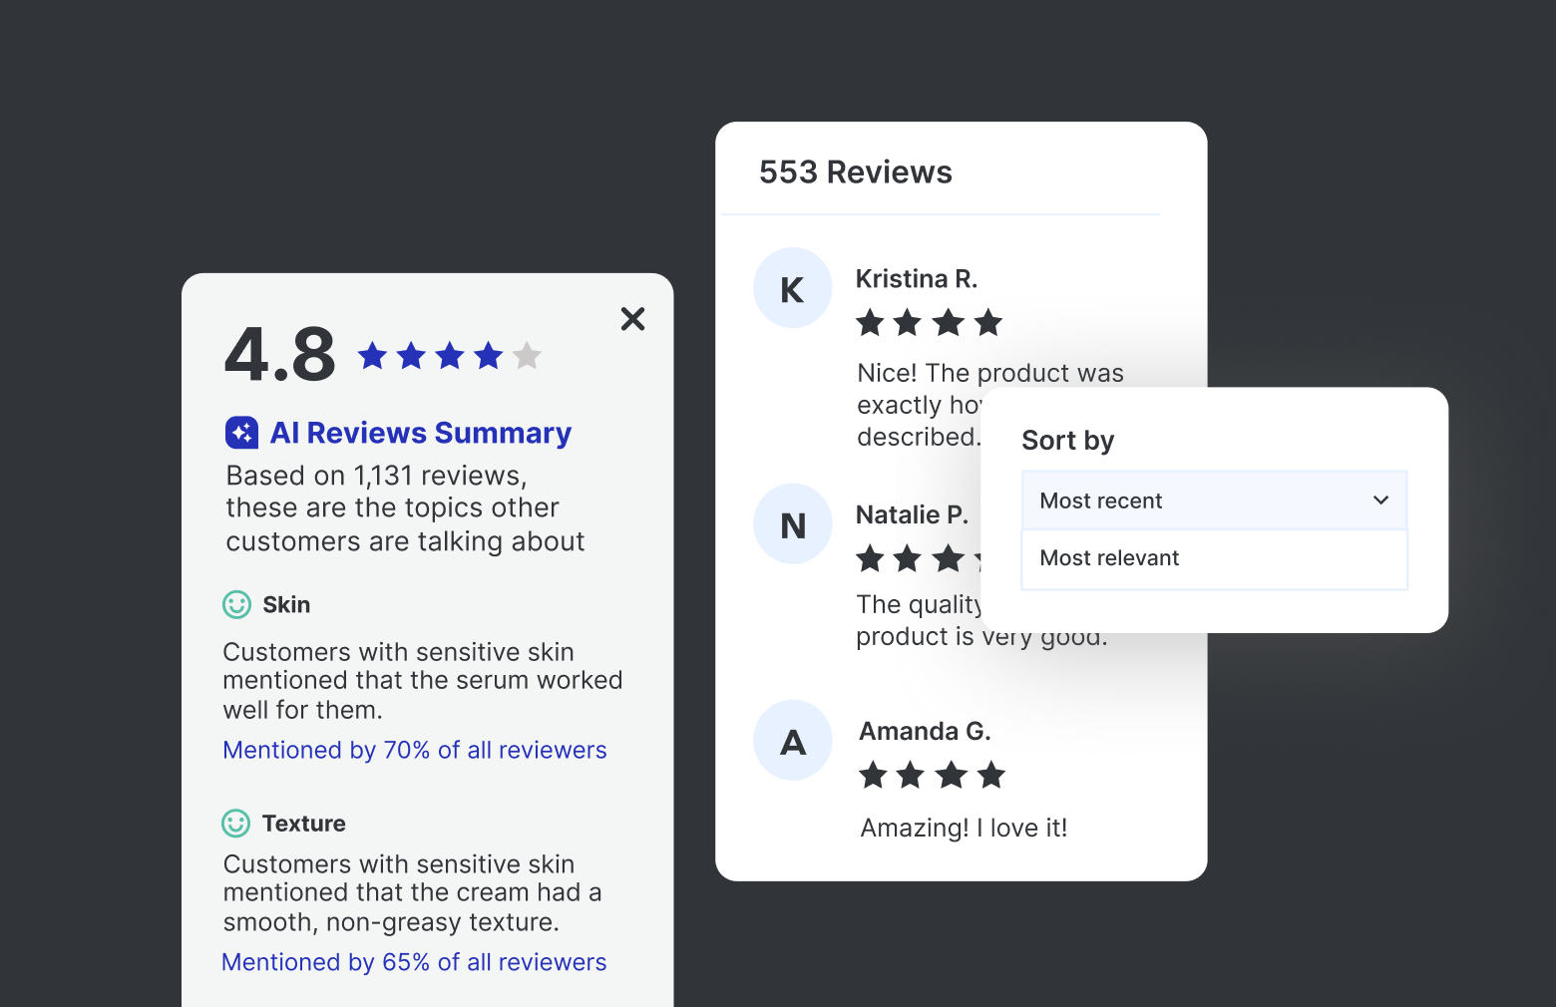Click the Texture smiley face icon
Image resolution: width=1556 pixels, height=1007 pixels.
[235, 824]
